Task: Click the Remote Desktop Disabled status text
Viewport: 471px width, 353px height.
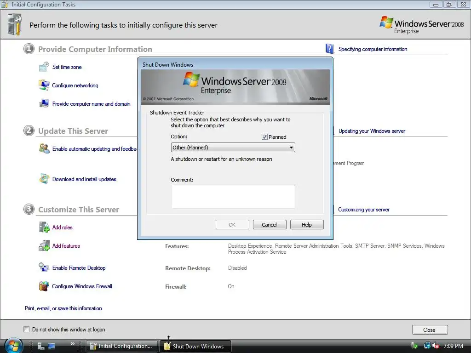Action: (x=237, y=268)
